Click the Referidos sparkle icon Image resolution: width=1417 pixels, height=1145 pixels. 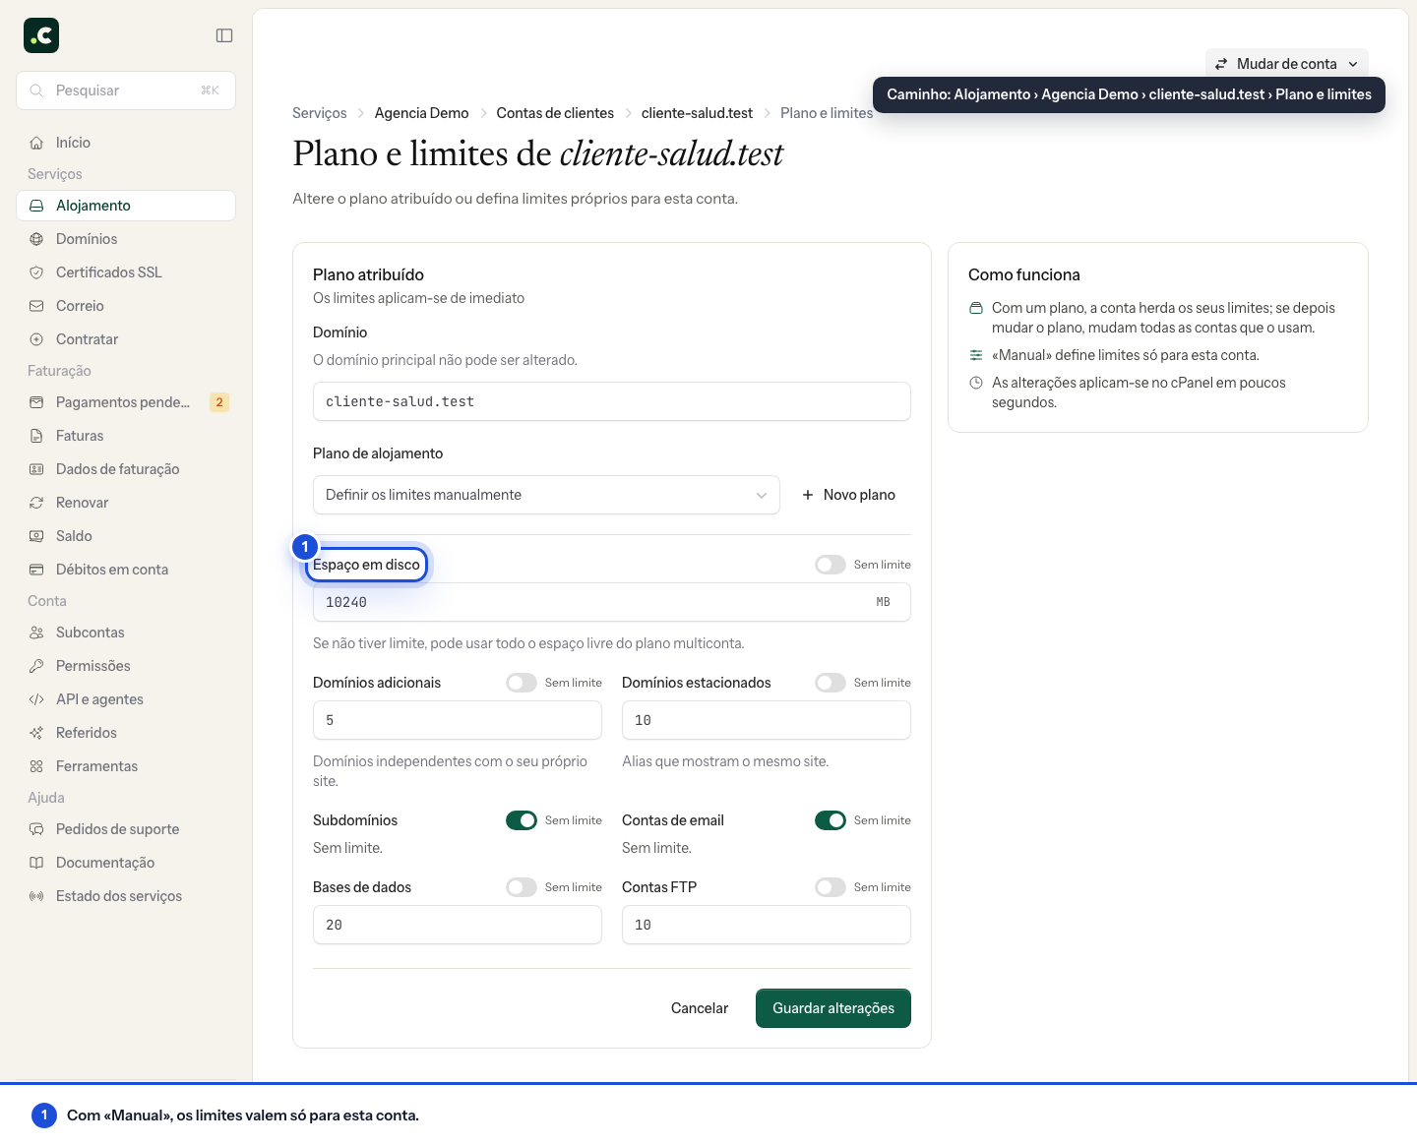(36, 733)
